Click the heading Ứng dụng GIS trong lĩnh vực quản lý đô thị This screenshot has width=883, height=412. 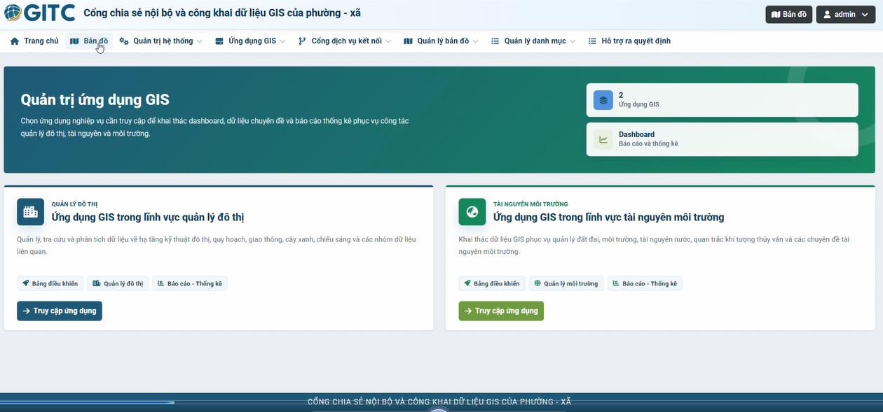click(148, 217)
